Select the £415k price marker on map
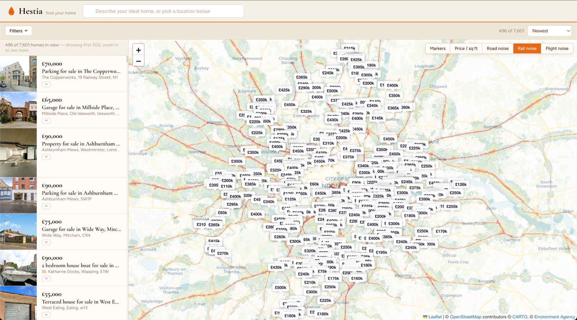 click(x=214, y=241)
